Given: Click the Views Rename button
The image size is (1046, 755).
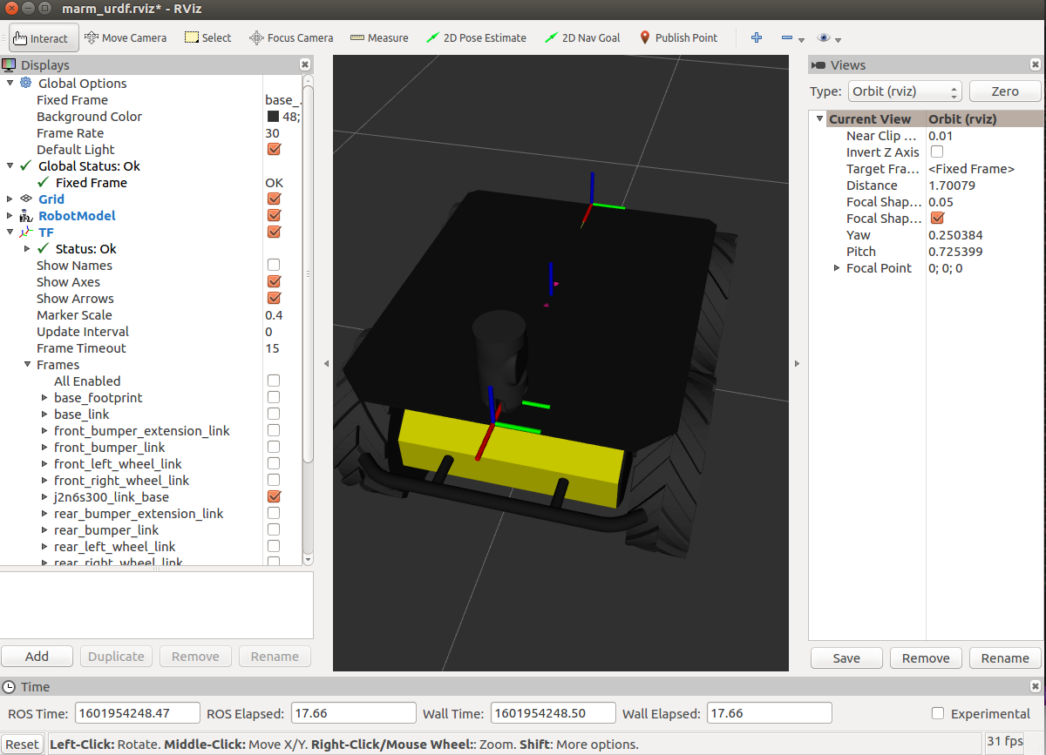Looking at the screenshot, I should [x=1005, y=657].
